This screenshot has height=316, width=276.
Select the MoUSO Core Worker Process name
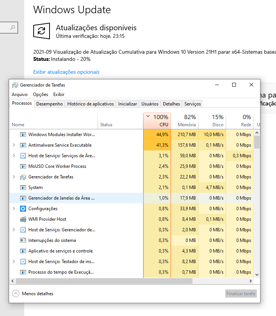[57, 166]
